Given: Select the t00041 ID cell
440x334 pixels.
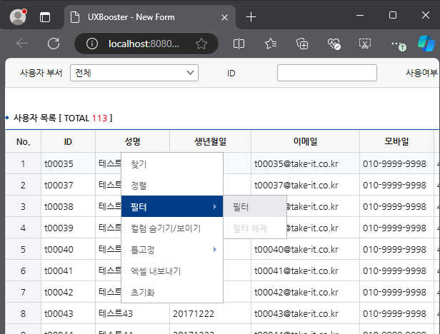Looking at the screenshot, I should point(68,270).
